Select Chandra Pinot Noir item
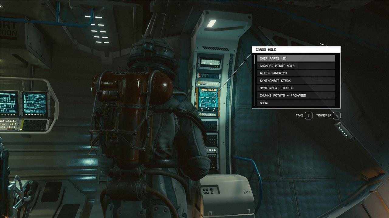Screen dimensions: 389x218 296,66
